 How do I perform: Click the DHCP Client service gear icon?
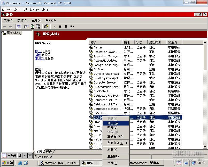91,91
